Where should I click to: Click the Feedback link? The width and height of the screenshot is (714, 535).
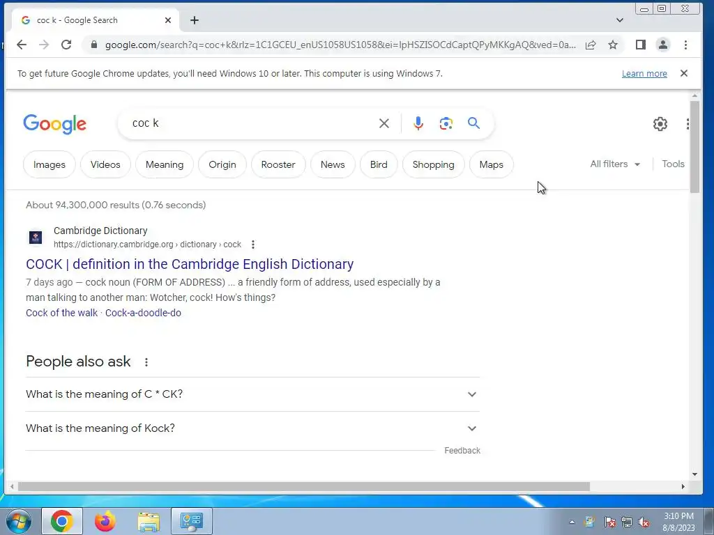coord(462,451)
